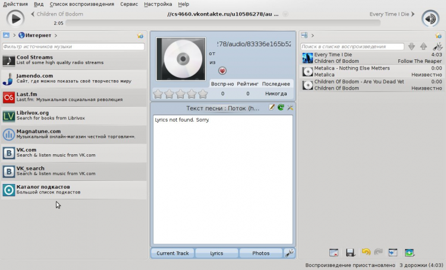Open the Сервис menu

[x=129, y=4]
